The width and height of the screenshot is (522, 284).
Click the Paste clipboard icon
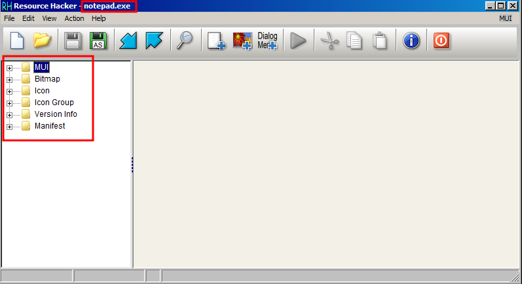tap(380, 40)
